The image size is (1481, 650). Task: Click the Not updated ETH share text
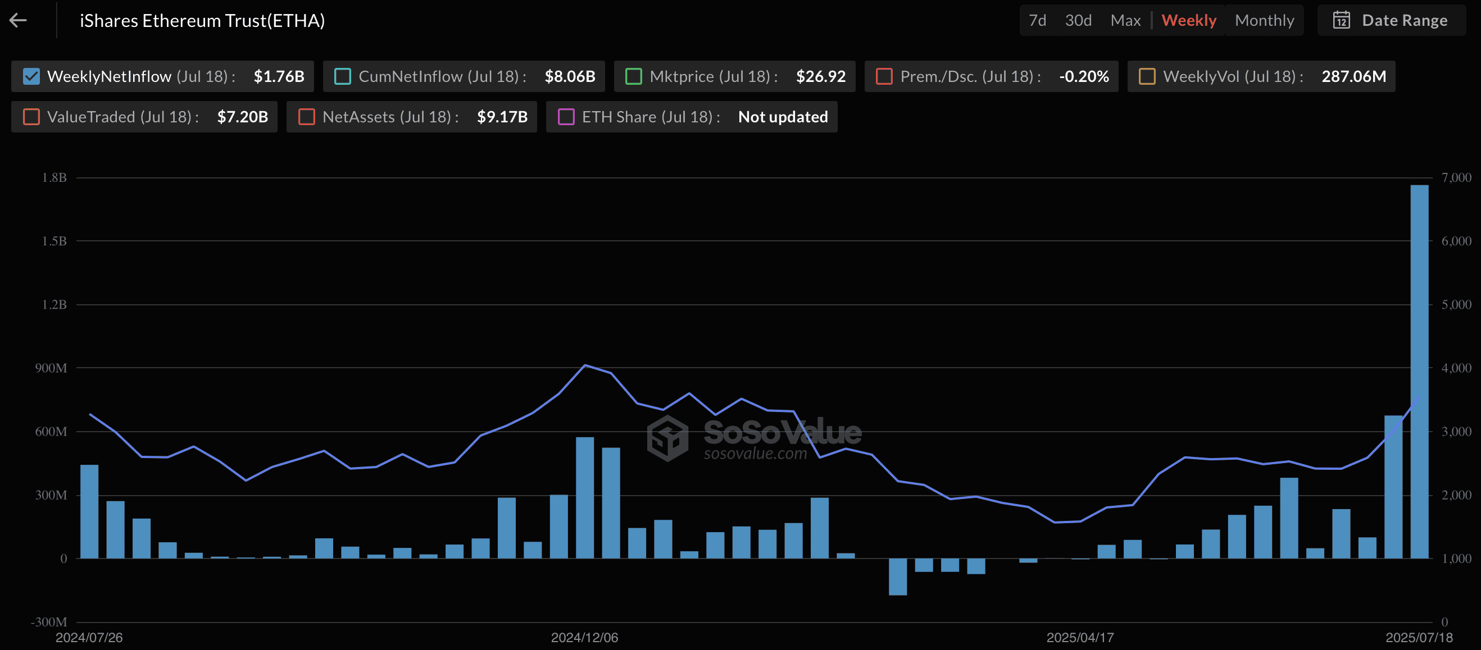click(x=783, y=117)
